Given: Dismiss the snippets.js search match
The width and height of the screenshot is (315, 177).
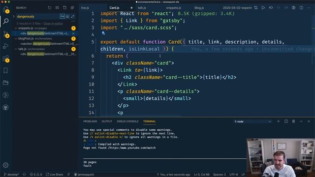Looking at the screenshot, I should pos(73,33).
